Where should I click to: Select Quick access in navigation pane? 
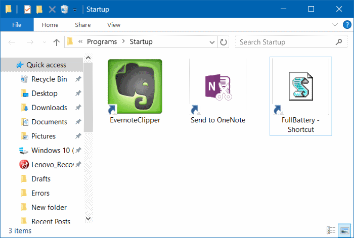(x=42, y=65)
